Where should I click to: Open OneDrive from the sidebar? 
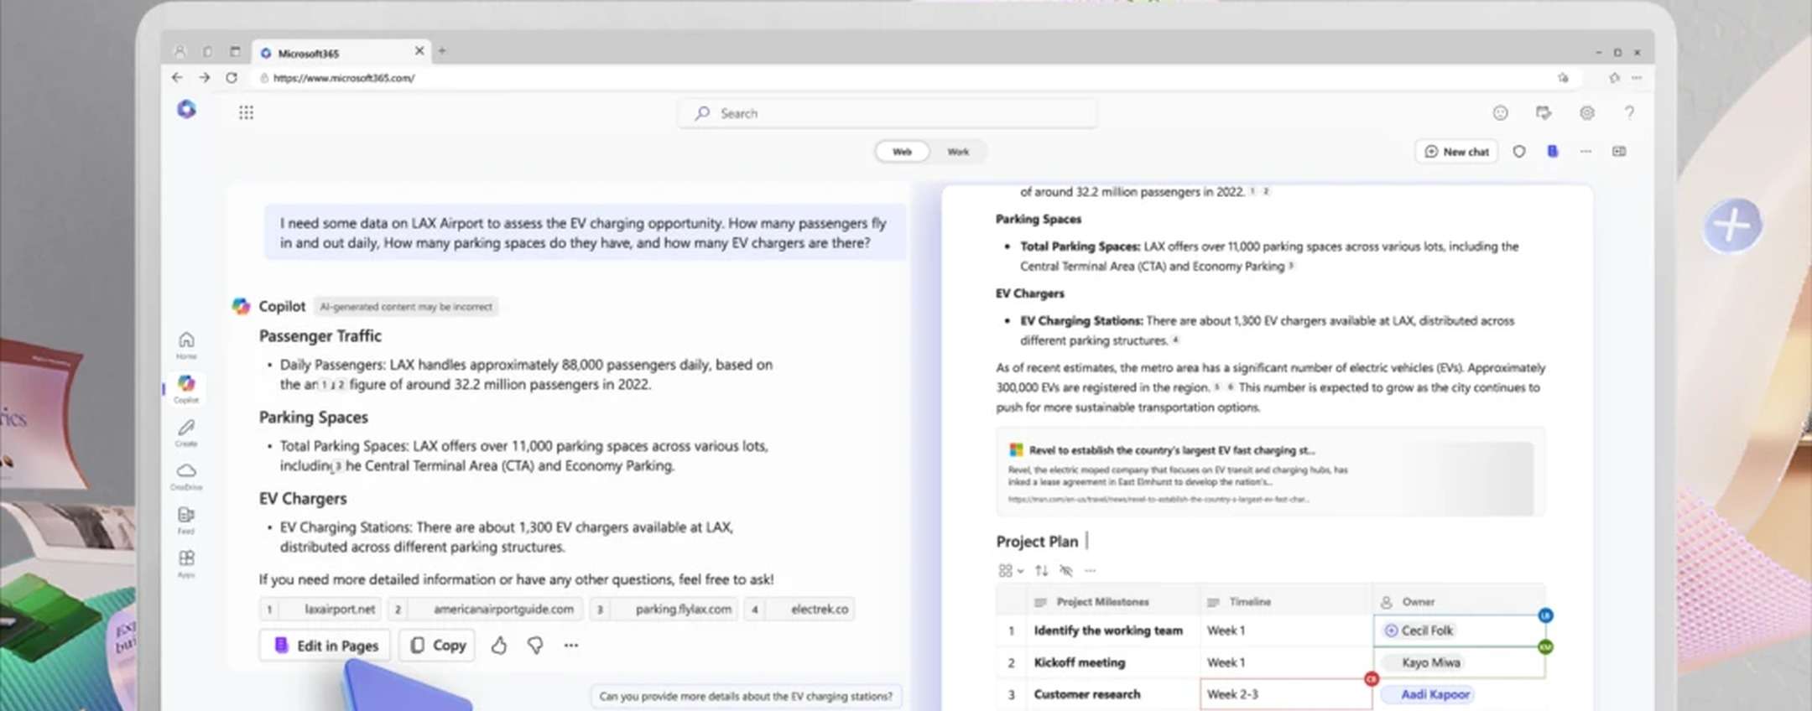pos(186,475)
